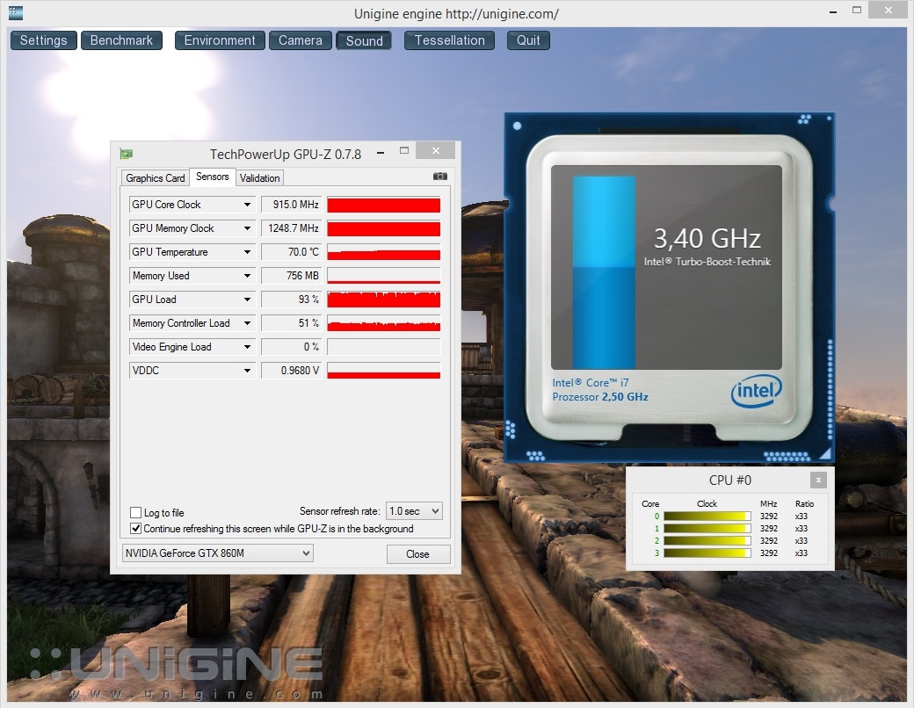Open the NVIDIA GeForce GTX 860M selector
The image size is (914, 708).
pyautogui.click(x=217, y=553)
